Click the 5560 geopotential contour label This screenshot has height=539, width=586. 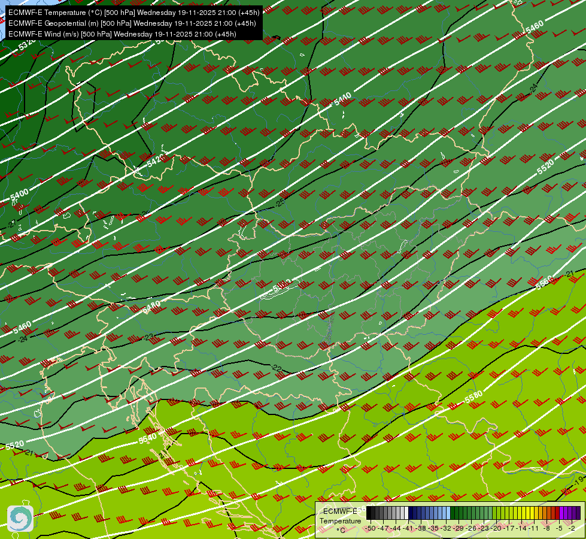tap(544, 283)
